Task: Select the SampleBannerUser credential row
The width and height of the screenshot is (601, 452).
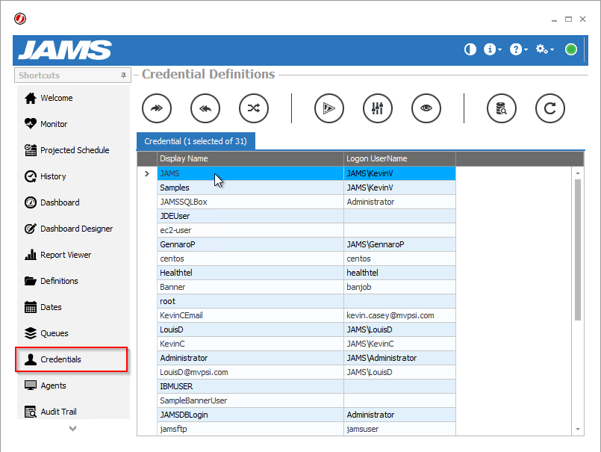Action: [x=306, y=400]
